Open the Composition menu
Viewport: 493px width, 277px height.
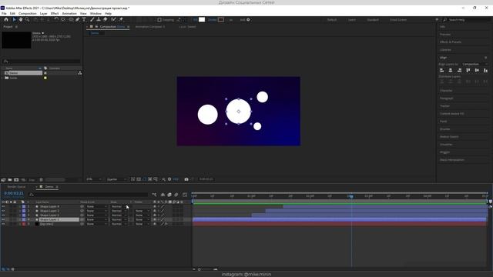28,14
